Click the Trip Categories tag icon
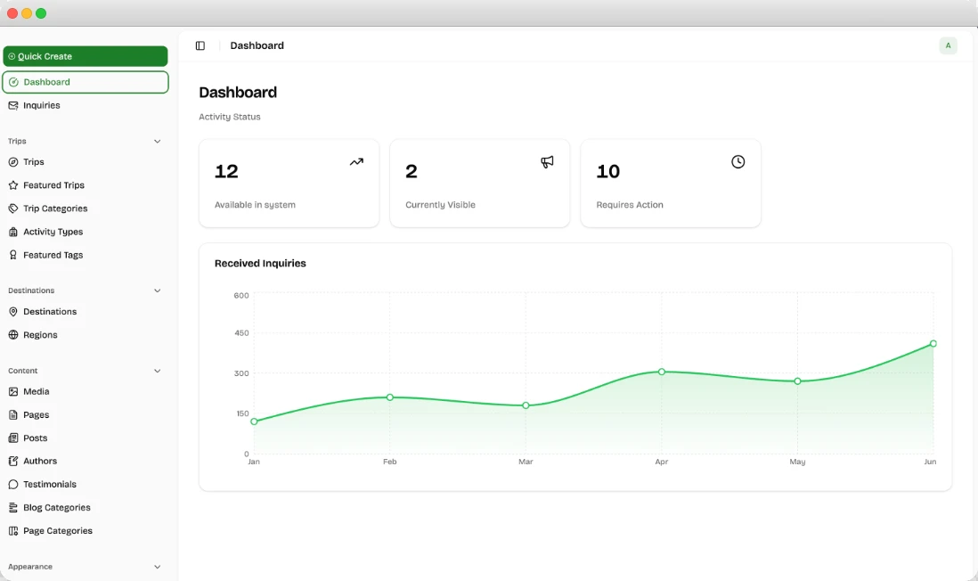 point(13,209)
